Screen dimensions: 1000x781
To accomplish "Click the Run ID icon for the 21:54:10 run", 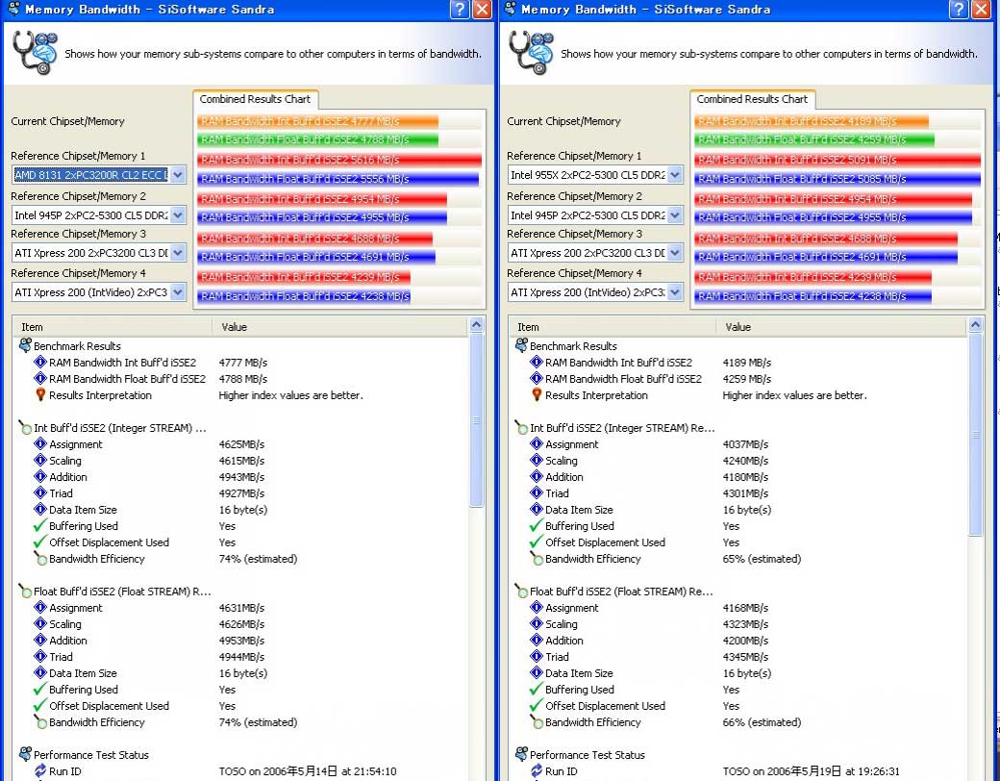I will click(40, 770).
